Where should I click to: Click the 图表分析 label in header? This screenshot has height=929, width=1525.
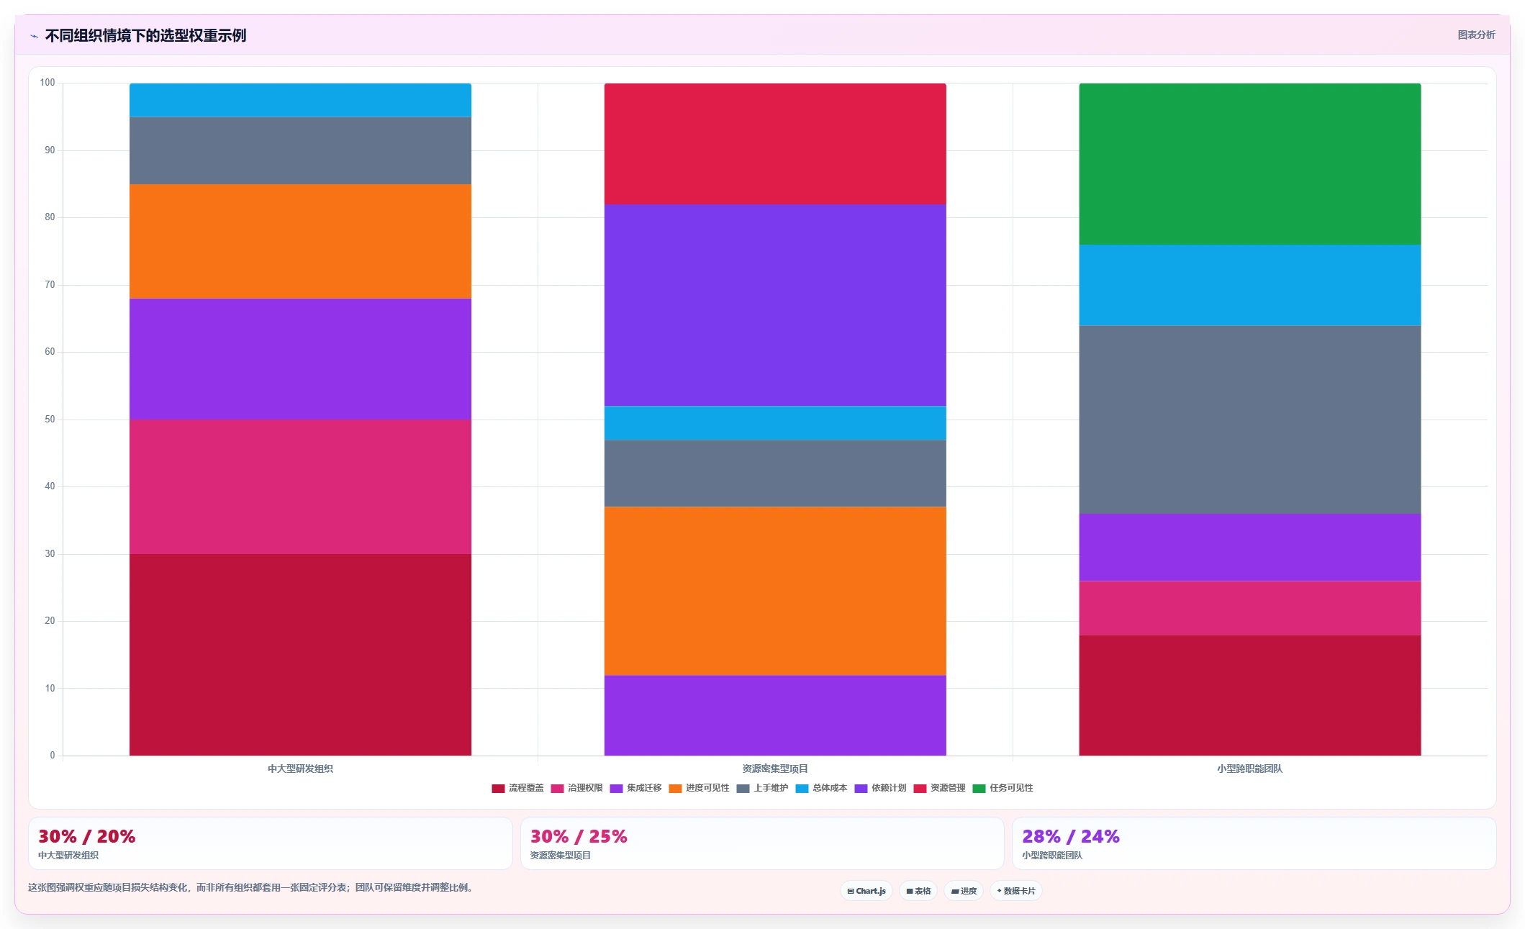coord(1476,35)
